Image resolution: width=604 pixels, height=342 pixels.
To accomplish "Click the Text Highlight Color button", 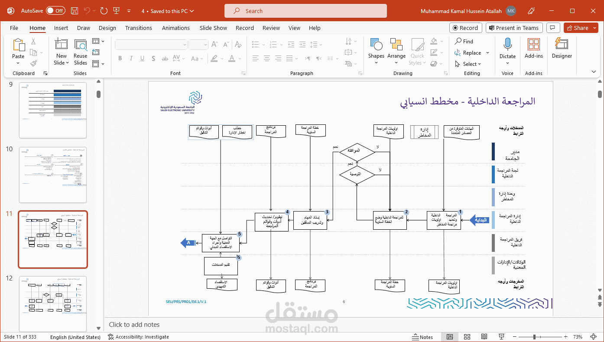I will 214,59.
